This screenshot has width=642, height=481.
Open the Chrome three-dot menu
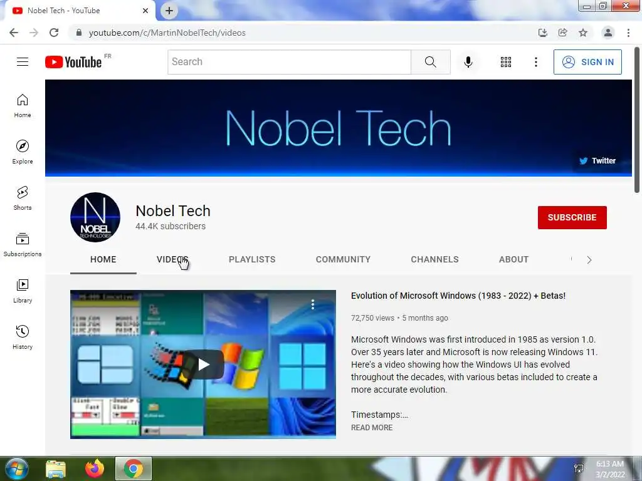click(628, 33)
